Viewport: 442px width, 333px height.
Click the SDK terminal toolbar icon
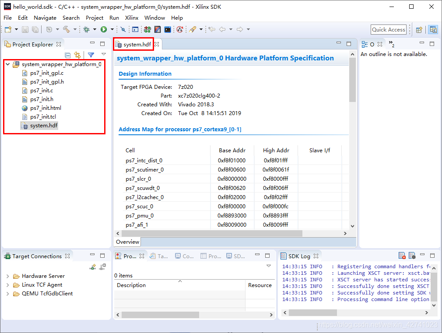[x=168, y=29]
